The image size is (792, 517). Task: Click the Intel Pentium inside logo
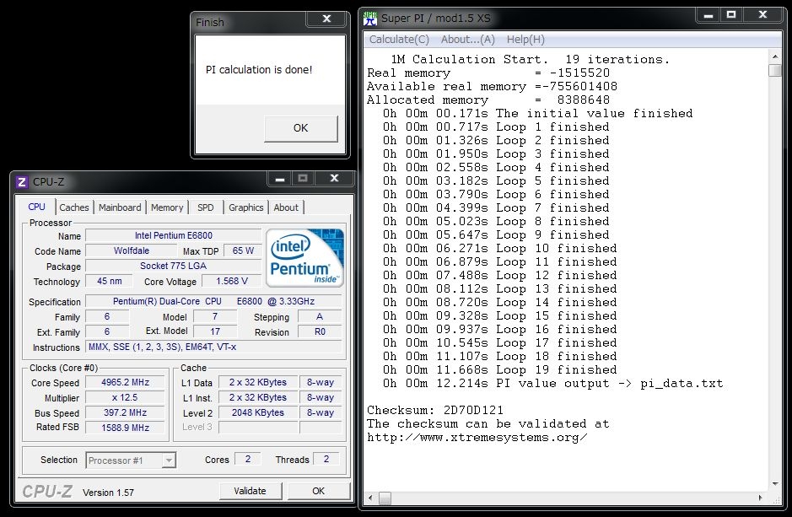(x=304, y=257)
